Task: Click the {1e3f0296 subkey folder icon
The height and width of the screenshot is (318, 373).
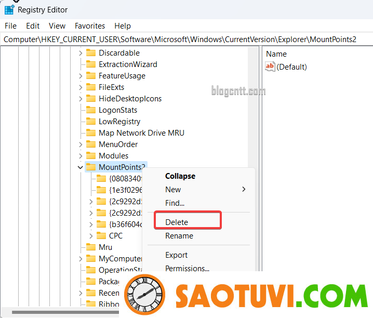Action: pos(101,190)
